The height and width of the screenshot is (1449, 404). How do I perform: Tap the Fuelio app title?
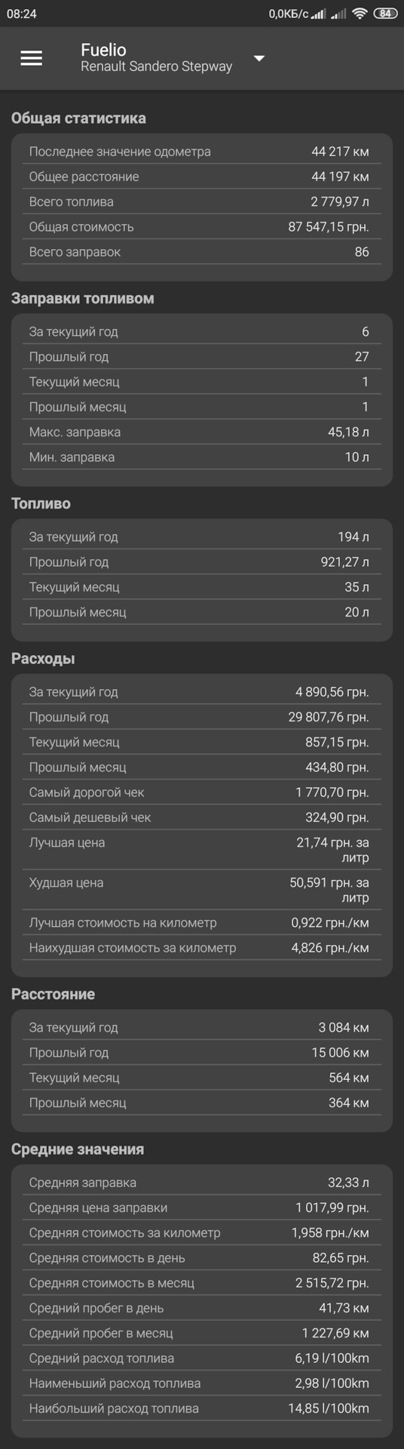[x=103, y=50]
